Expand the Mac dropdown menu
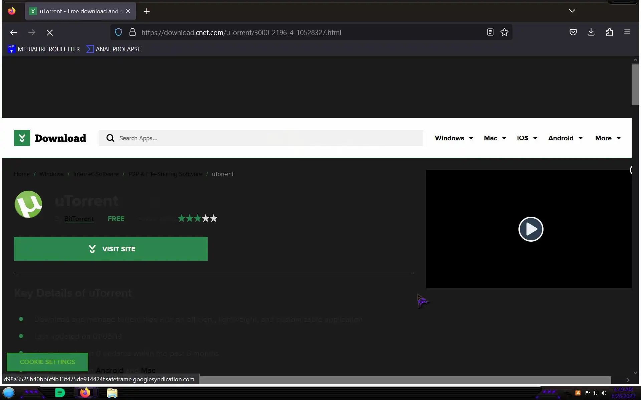 [x=495, y=138]
